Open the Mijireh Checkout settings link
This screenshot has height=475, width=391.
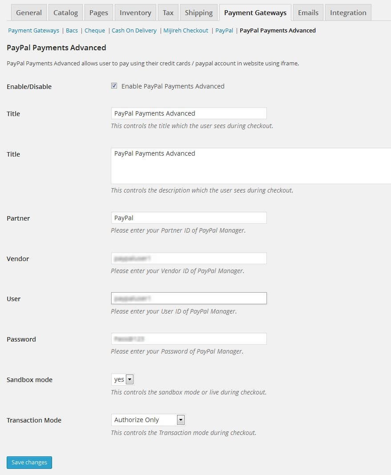185,30
